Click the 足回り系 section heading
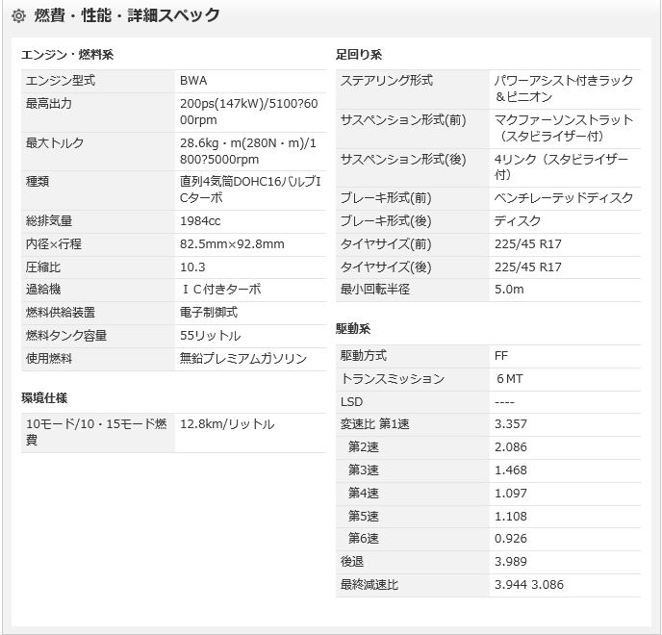 click(359, 55)
